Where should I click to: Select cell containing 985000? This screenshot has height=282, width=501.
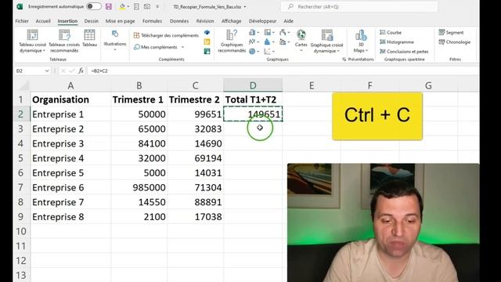pos(139,187)
